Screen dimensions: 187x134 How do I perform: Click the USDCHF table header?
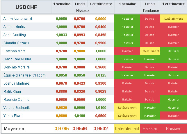tap(26, 7)
